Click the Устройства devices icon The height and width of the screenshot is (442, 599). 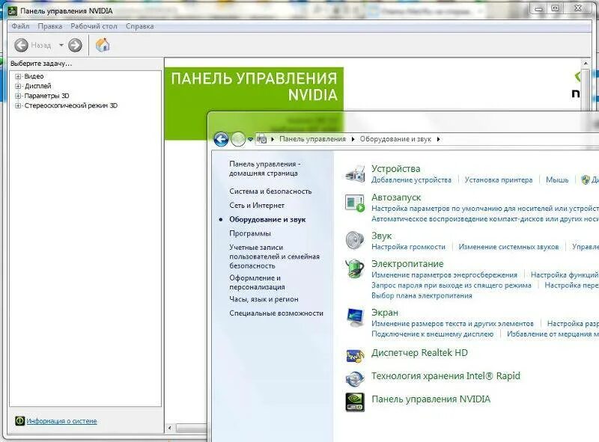pos(355,174)
